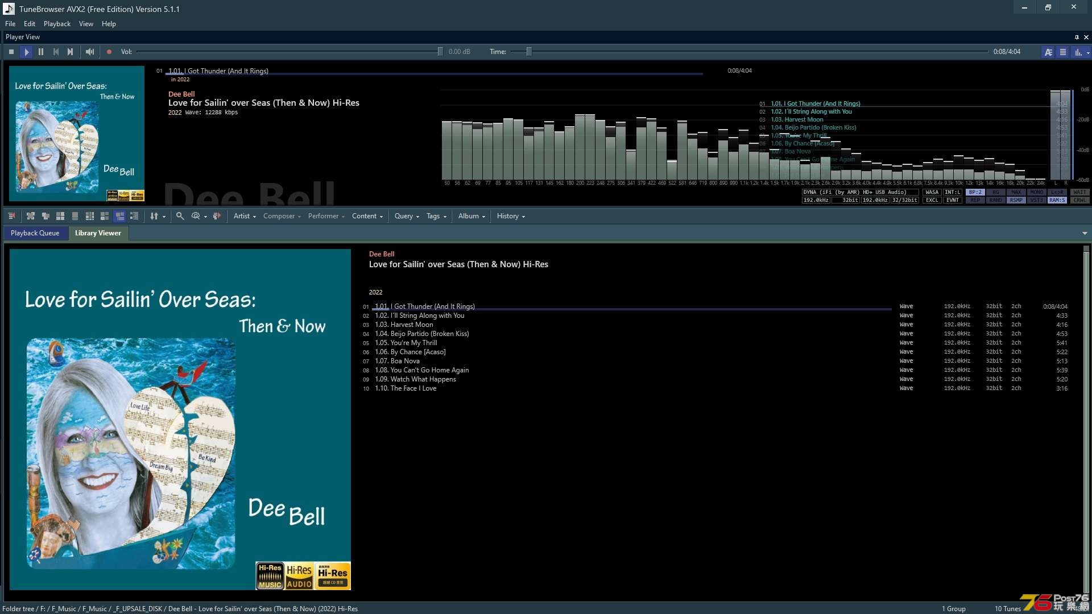Select track 1.03. Harvest Moon in library list
The height and width of the screenshot is (614, 1092).
(404, 325)
